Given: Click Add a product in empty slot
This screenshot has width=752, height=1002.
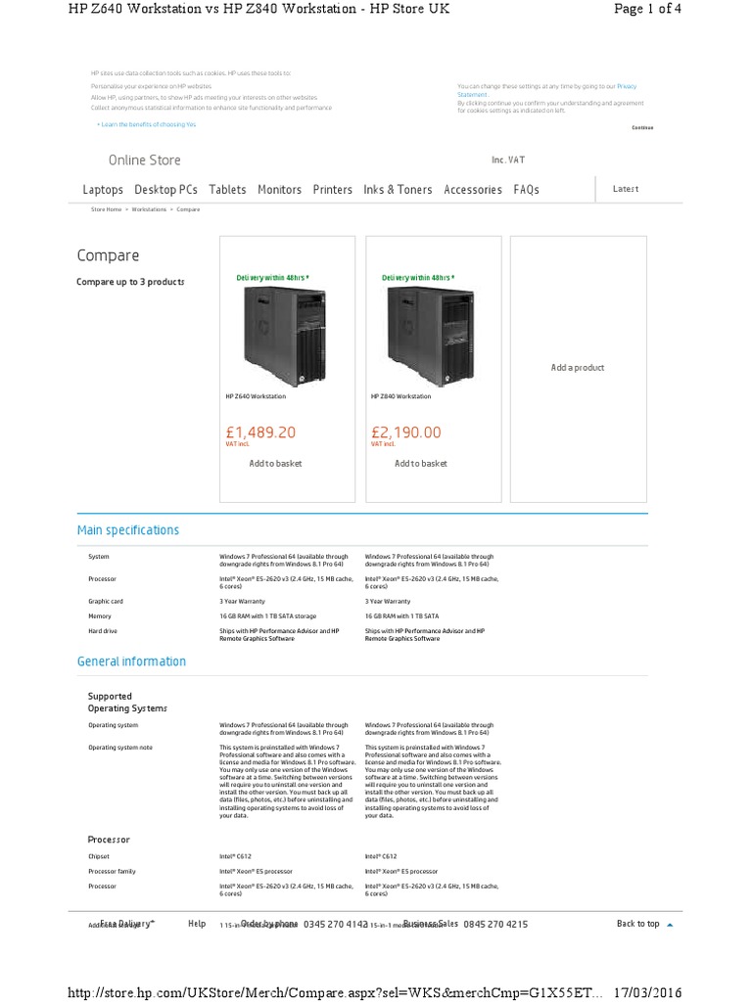Looking at the screenshot, I should tap(578, 368).
